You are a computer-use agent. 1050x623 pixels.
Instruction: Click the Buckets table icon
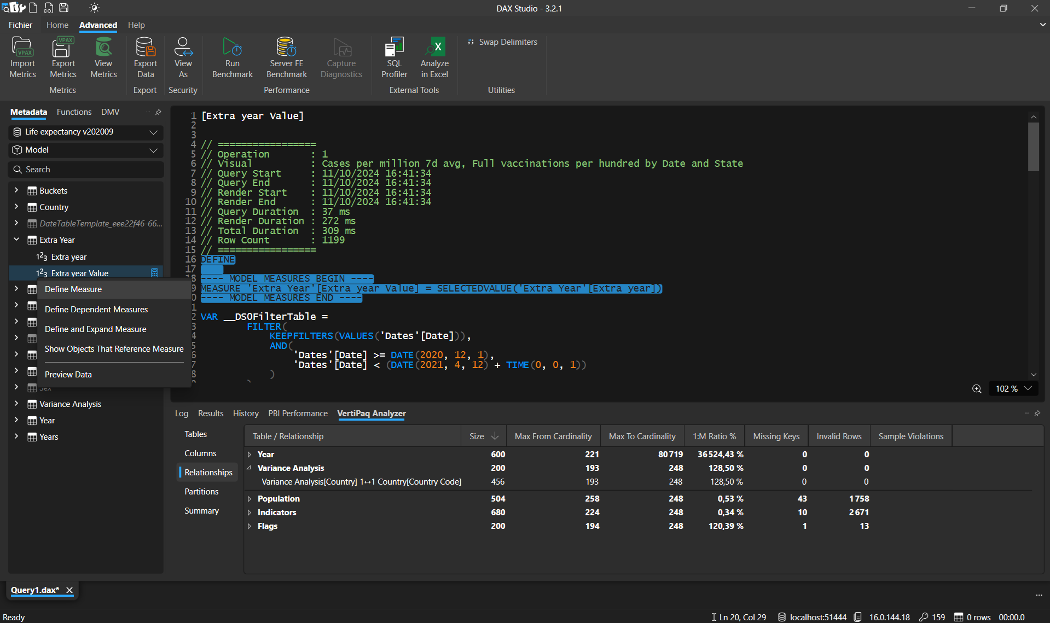(32, 191)
